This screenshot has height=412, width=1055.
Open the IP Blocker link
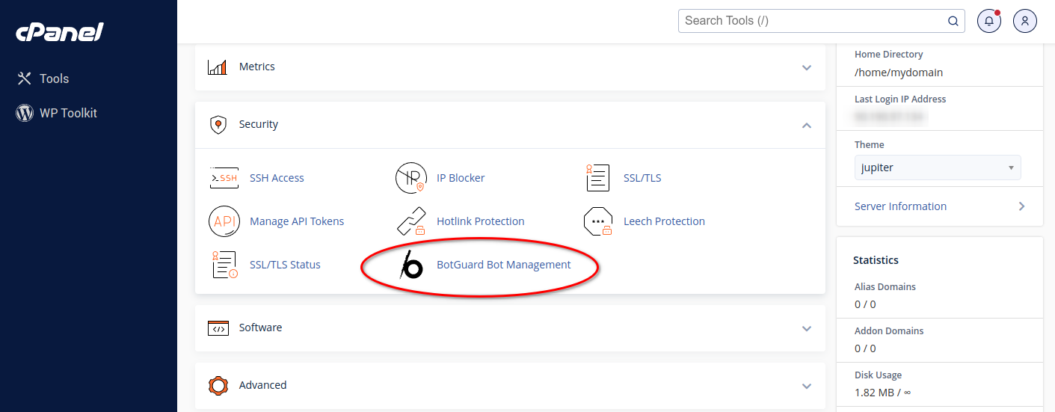click(461, 178)
